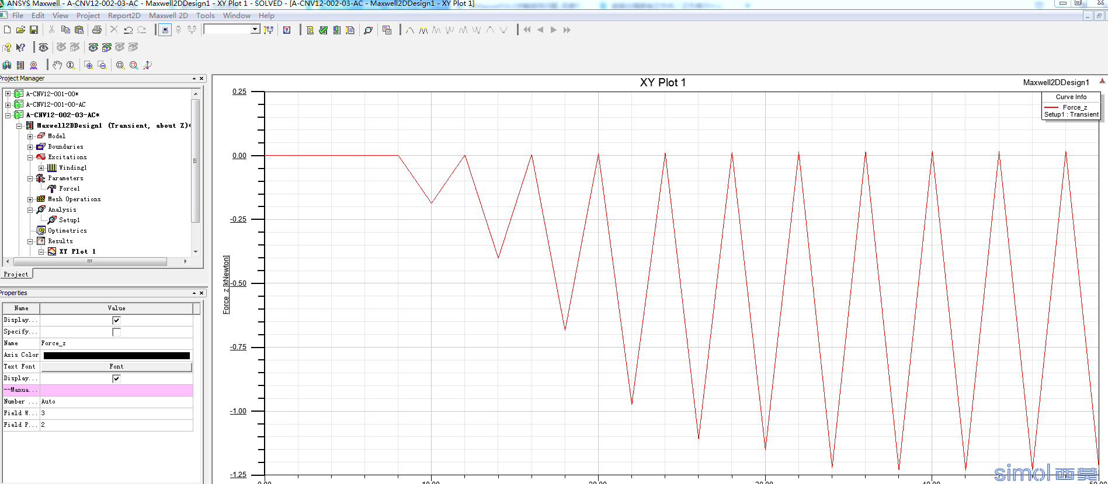Expand the Mesh Operations tree node
The image size is (1108, 484).
click(30, 199)
